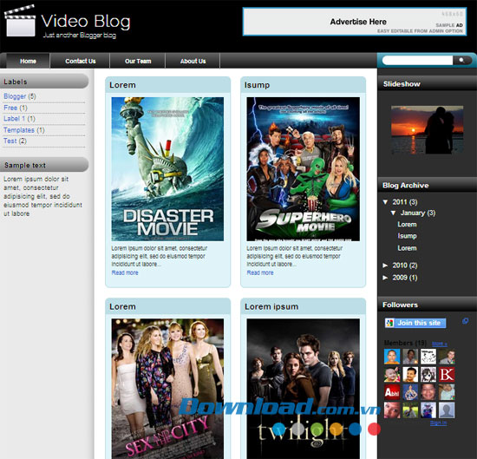Viewport: 477px width, 459px height.
Task: Open the Test label link
Action: point(10,141)
